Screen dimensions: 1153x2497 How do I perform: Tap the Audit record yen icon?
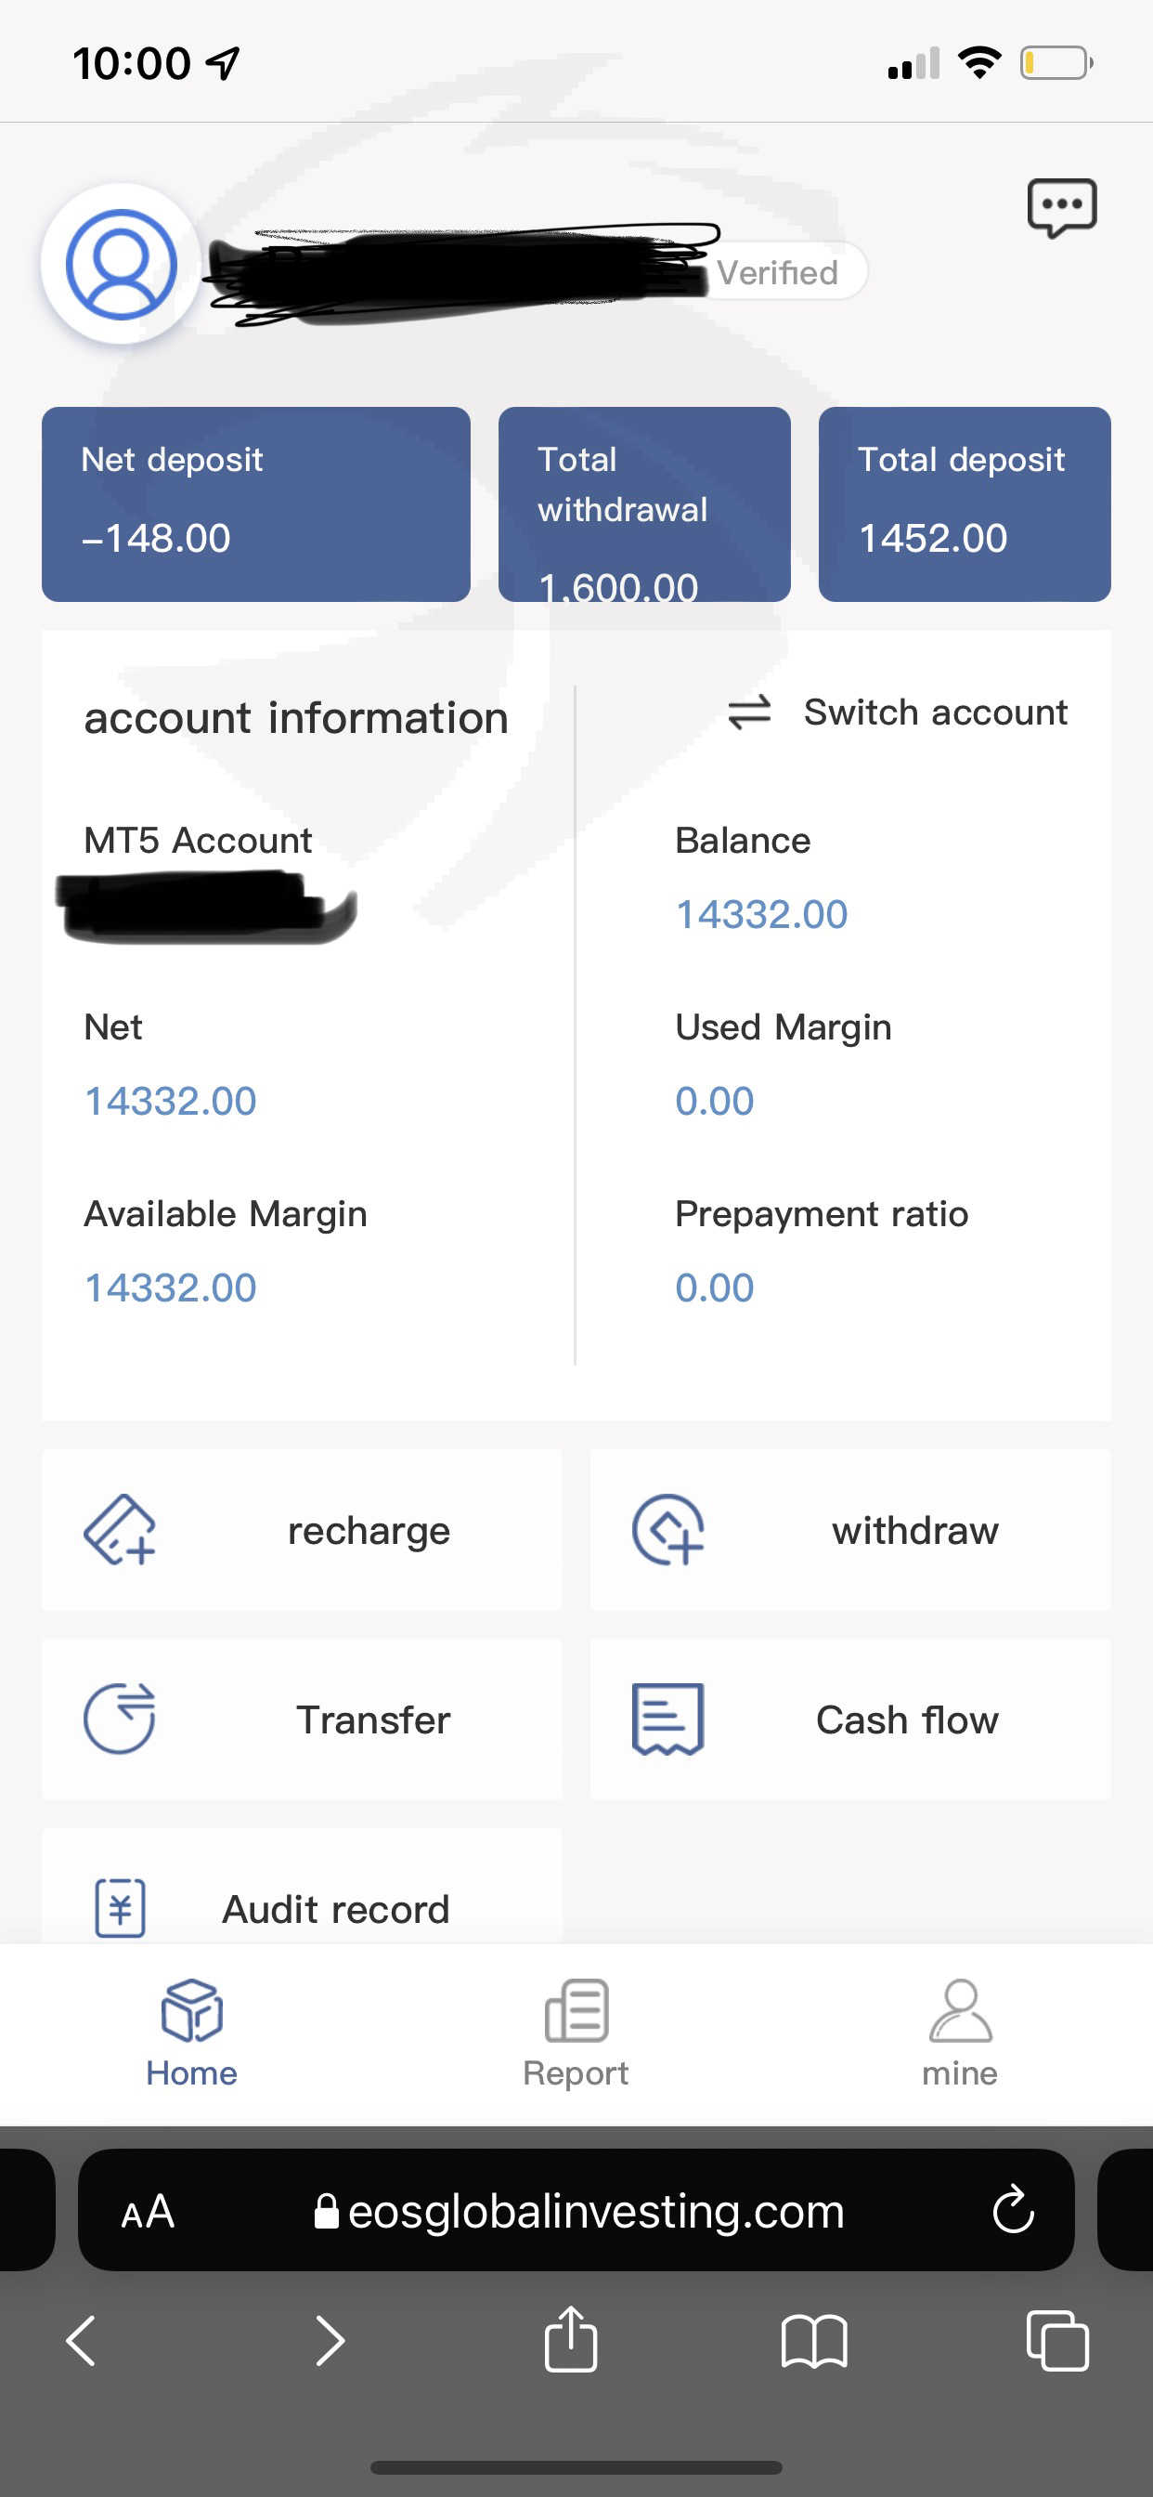click(x=120, y=1908)
